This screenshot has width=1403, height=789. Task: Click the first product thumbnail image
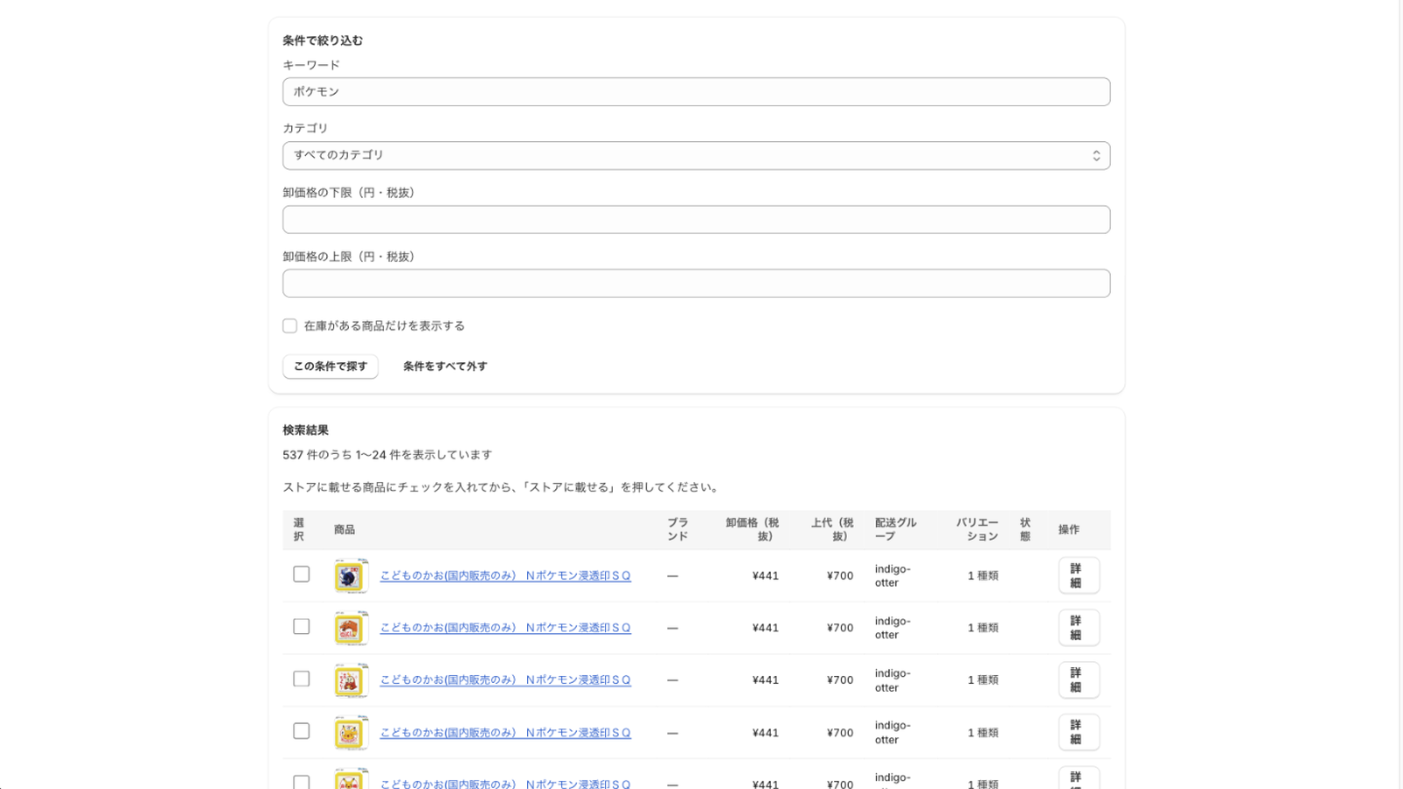[351, 576]
